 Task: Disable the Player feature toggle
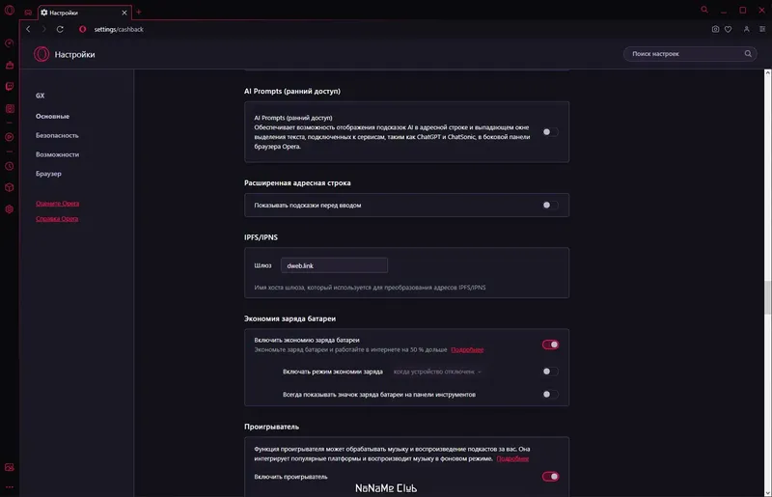[550, 476]
